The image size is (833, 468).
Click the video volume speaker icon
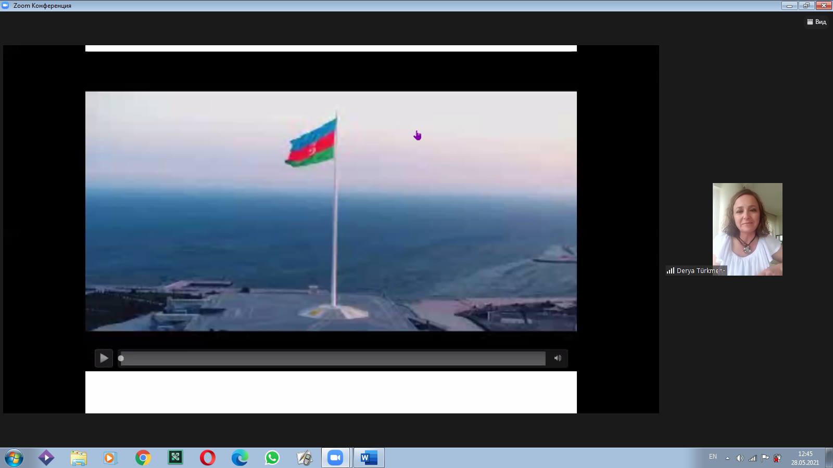558,358
